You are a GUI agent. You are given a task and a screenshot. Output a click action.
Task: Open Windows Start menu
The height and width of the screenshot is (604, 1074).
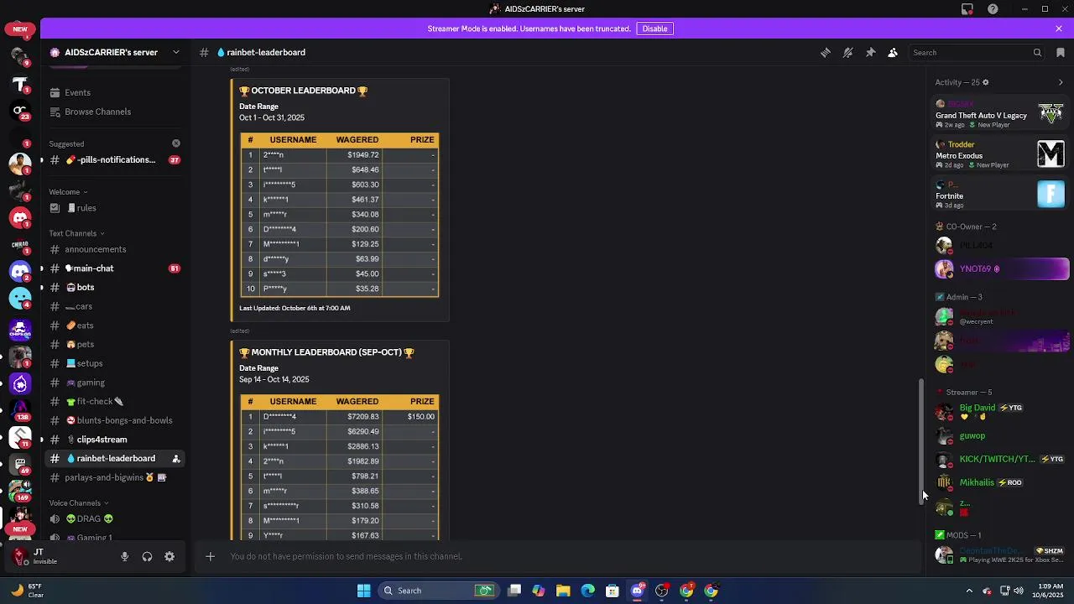[363, 591]
